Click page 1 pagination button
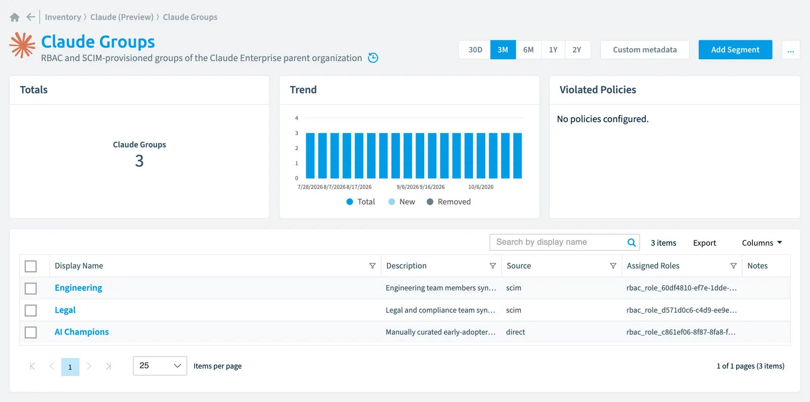This screenshot has width=810, height=402. click(x=70, y=367)
